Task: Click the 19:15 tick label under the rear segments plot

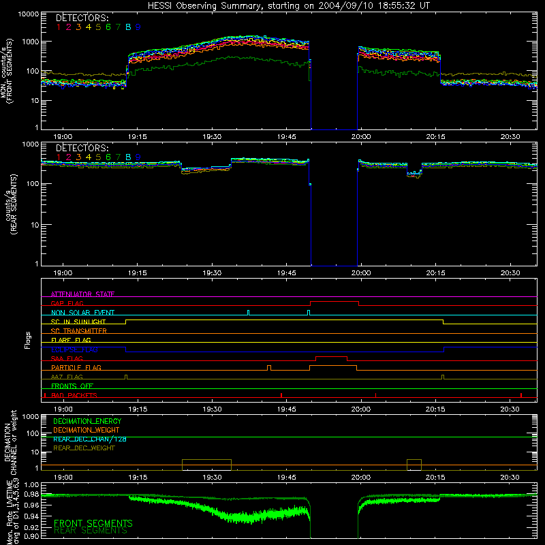Action: tap(138, 273)
